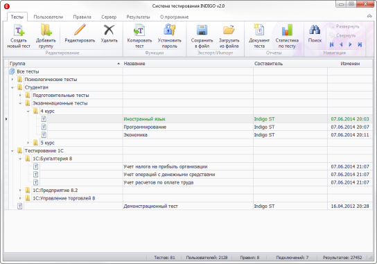This screenshot has width=377, height=264.
Task: Click Indigo ST in Иностранный язык row
Action: click(x=264, y=119)
